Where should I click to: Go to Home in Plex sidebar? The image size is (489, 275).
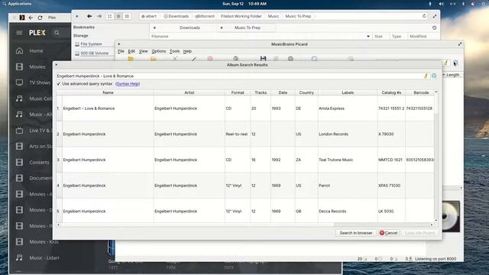36,51
